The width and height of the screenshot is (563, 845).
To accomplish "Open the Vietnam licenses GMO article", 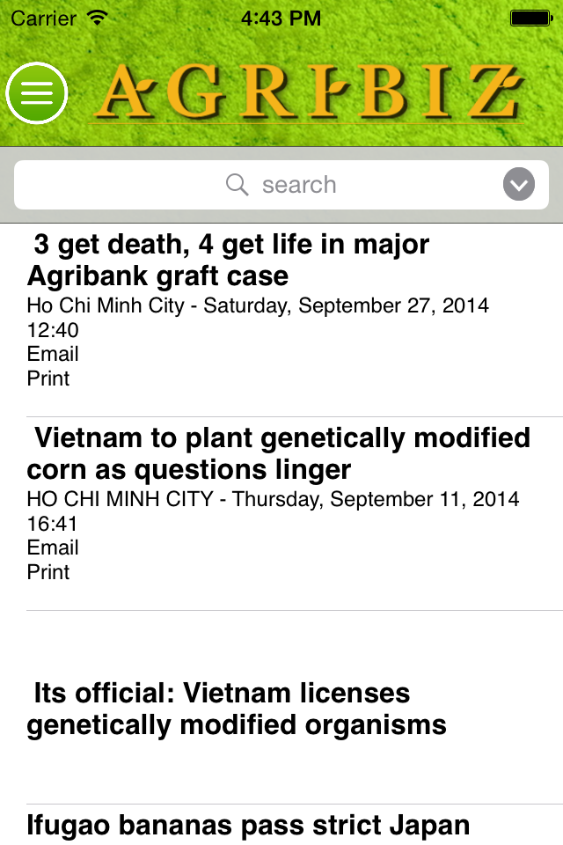I will (237, 709).
